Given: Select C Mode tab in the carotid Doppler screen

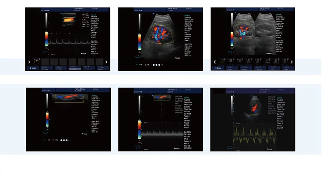Looking at the screenshot, I should [33, 68].
